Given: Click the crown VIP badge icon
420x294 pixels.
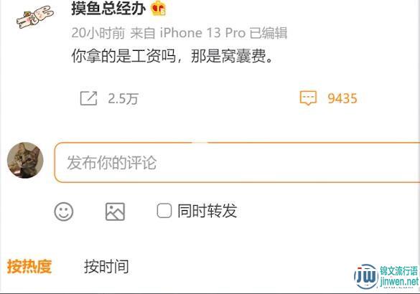Looking at the screenshot, I should 158,8.
